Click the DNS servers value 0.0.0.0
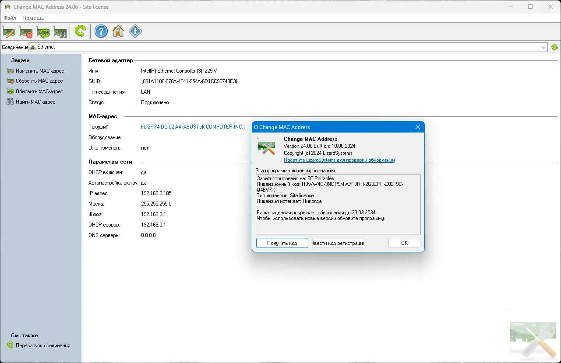 tap(148, 235)
